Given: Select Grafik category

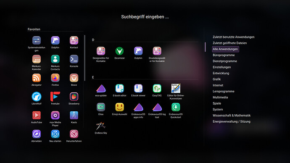Looking at the screenshot, I should point(216,79).
